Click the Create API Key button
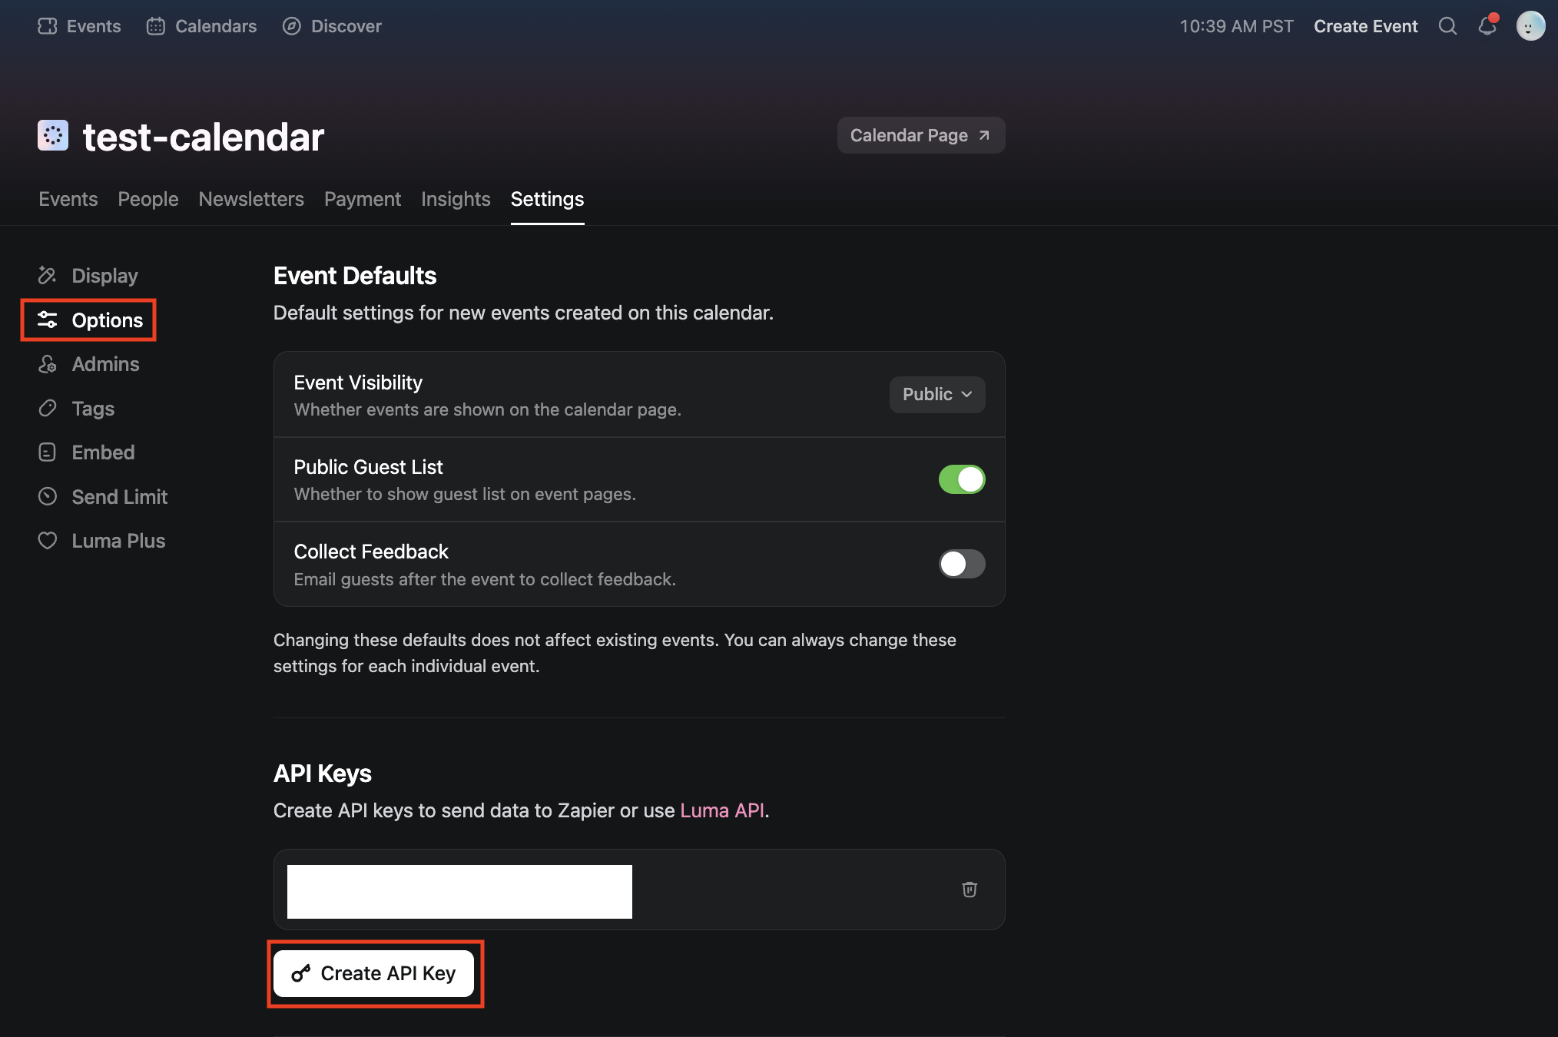The width and height of the screenshot is (1558, 1037). pos(374,973)
